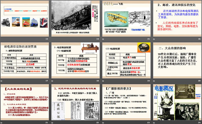Click slide number 19 label

(148, 81)
